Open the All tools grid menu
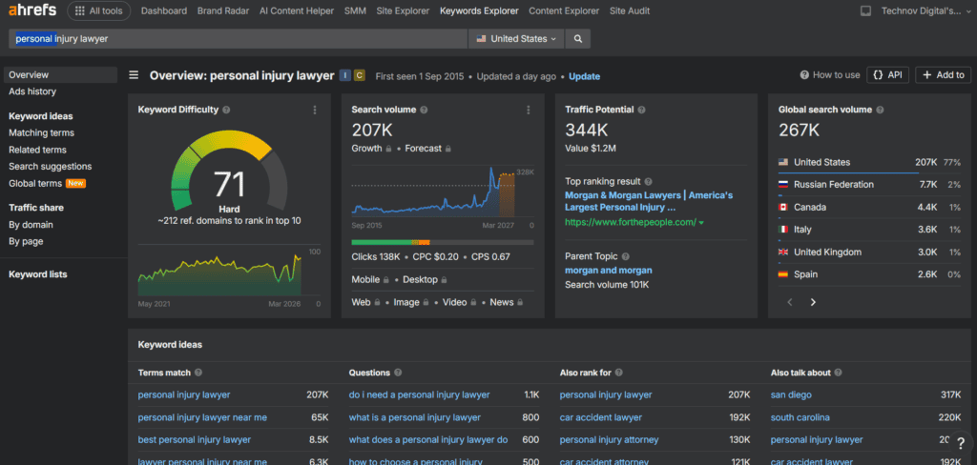The image size is (977, 465). pyautogui.click(x=99, y=10)
